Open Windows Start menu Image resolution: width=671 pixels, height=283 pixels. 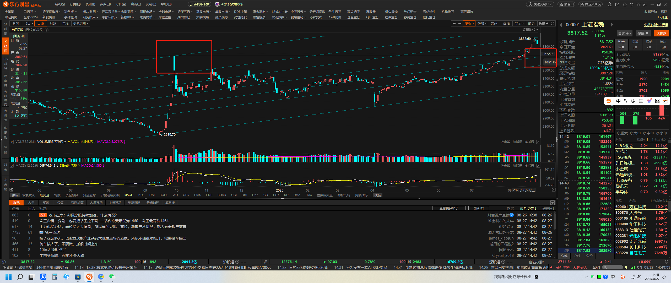tap(8, 277)
